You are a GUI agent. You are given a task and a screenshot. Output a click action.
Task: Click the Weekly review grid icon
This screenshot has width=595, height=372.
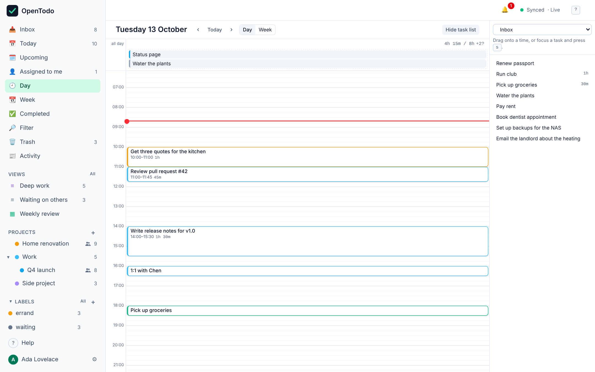tap(12, 214)
